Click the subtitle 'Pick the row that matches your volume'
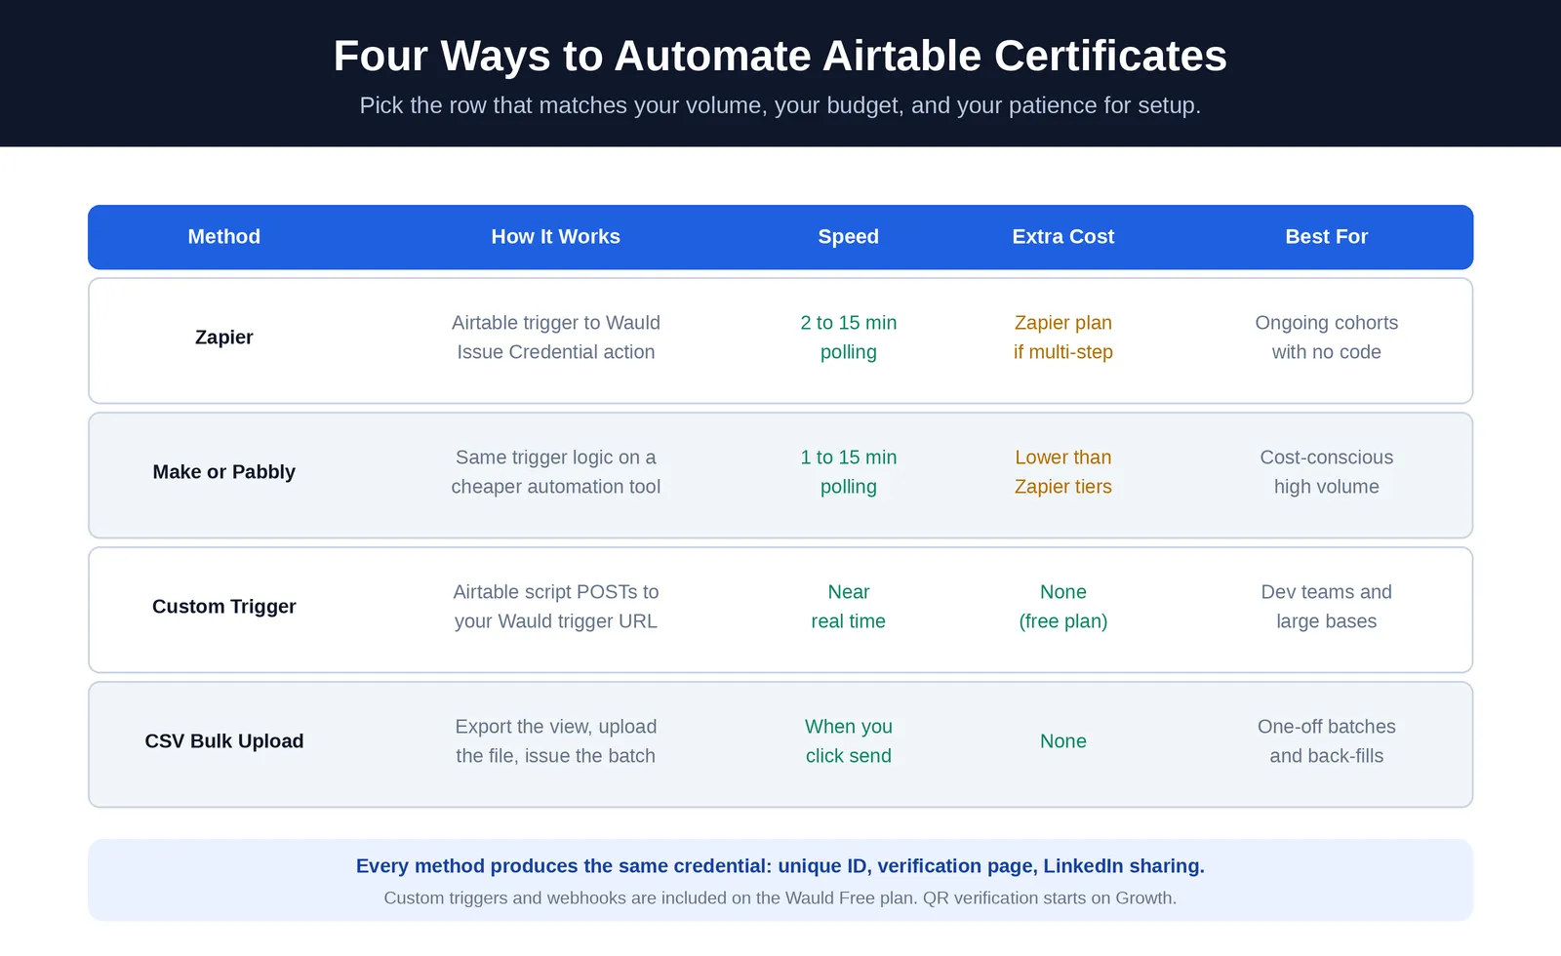 click(780, 105)
